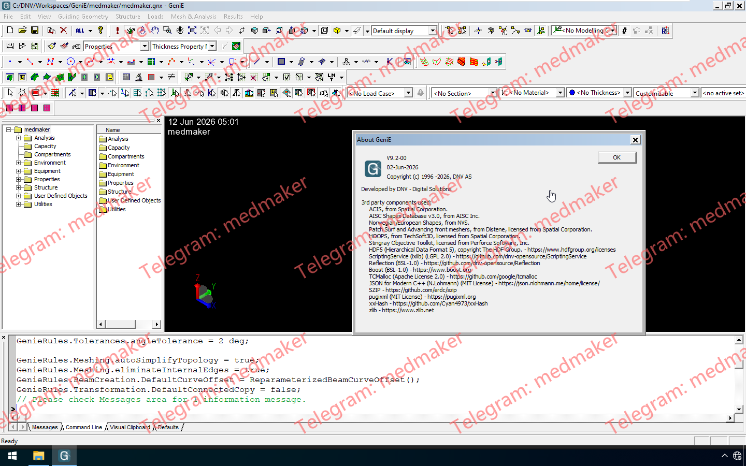Click the yellow question mark help icon
The image size is (746, 466).
101,31
